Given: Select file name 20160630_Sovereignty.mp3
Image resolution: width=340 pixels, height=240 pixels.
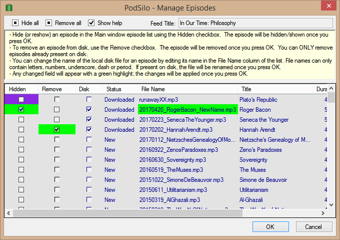Looking at the screenshot, I should 172,160.
